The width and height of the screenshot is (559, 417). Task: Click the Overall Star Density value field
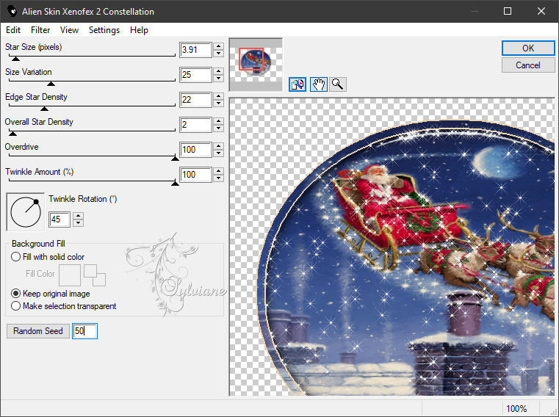coord(195,125)
